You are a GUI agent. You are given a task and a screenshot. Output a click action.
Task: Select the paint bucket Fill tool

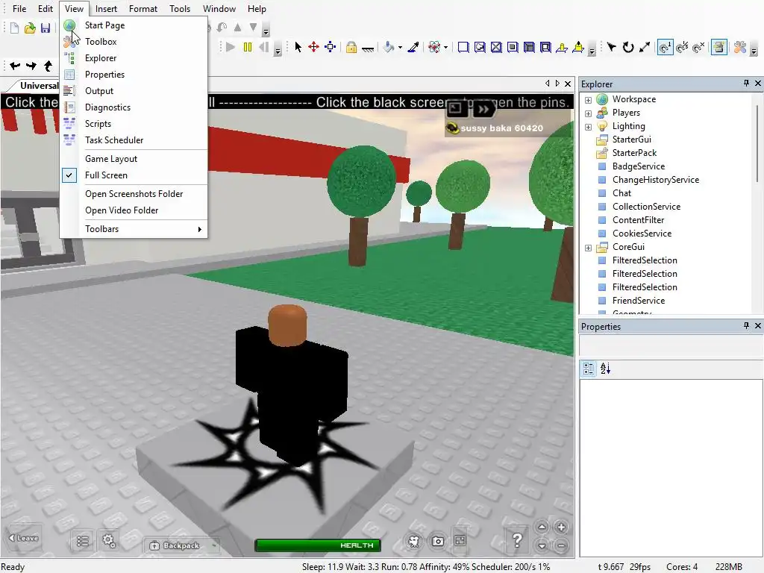[x=389, y=47]
